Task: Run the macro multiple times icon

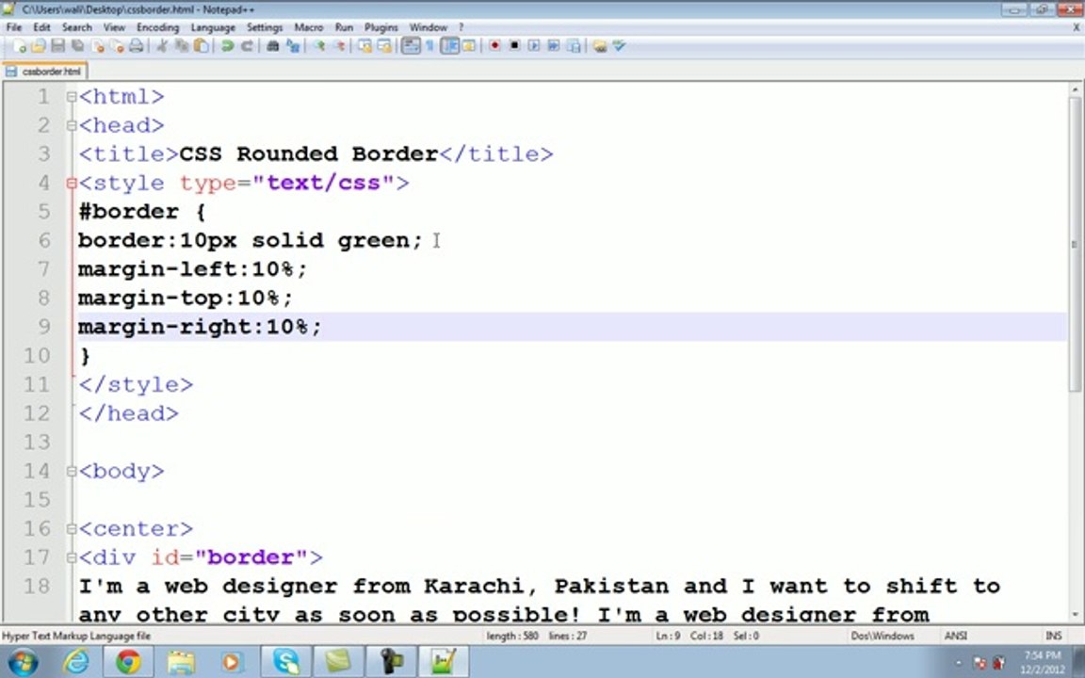Action: pyautogui.click(x=554, y=45)
